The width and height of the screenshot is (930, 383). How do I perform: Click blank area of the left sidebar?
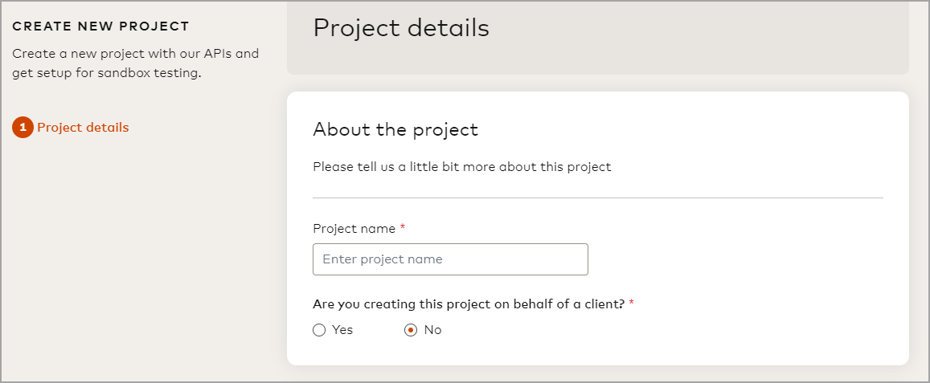pyautogui.click(x=137, y=257)
